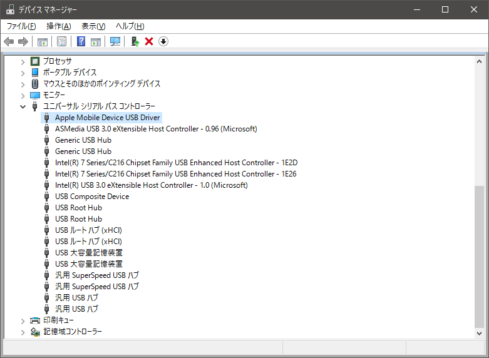The image size is (489, 358).
Task: Select Apple Mobile Device USB Driver
Action: [108, 118]
